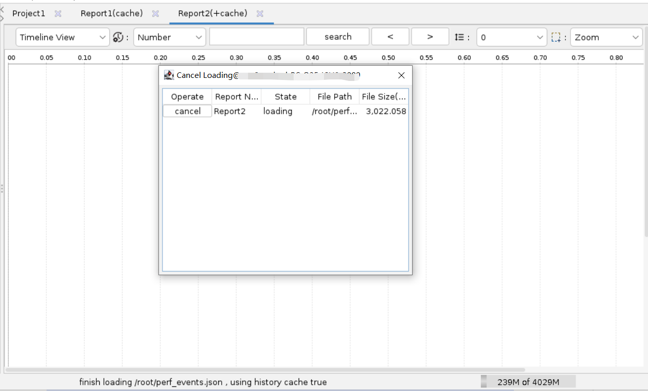
Task: Click the Java icon in Cancel Loading dialog title
Action: pos(169,75)
